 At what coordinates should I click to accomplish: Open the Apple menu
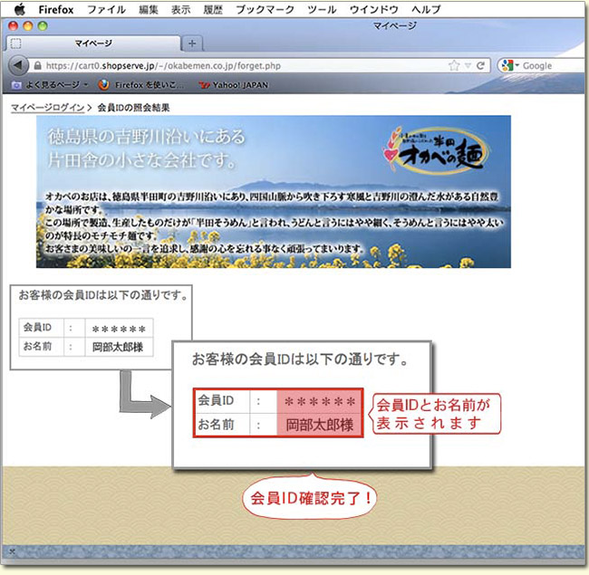pos(19,9)
